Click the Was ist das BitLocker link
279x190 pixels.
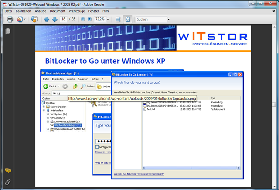(x=103, y=163)
